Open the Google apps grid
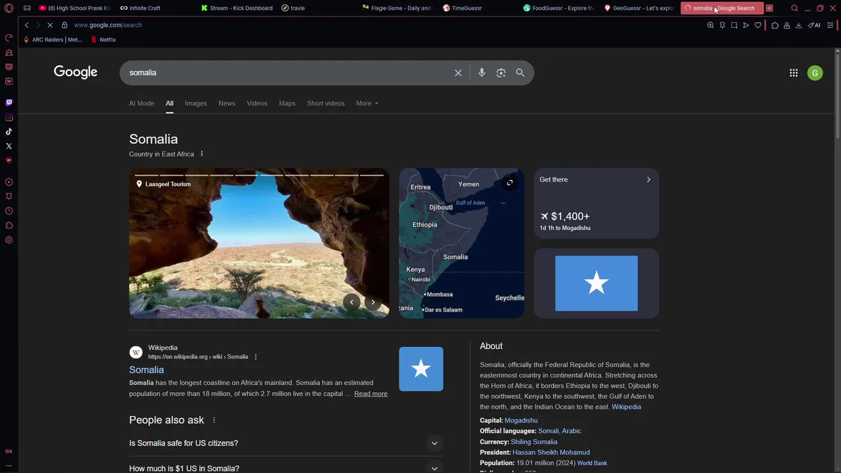841x473 pixels. pos(794,73)
